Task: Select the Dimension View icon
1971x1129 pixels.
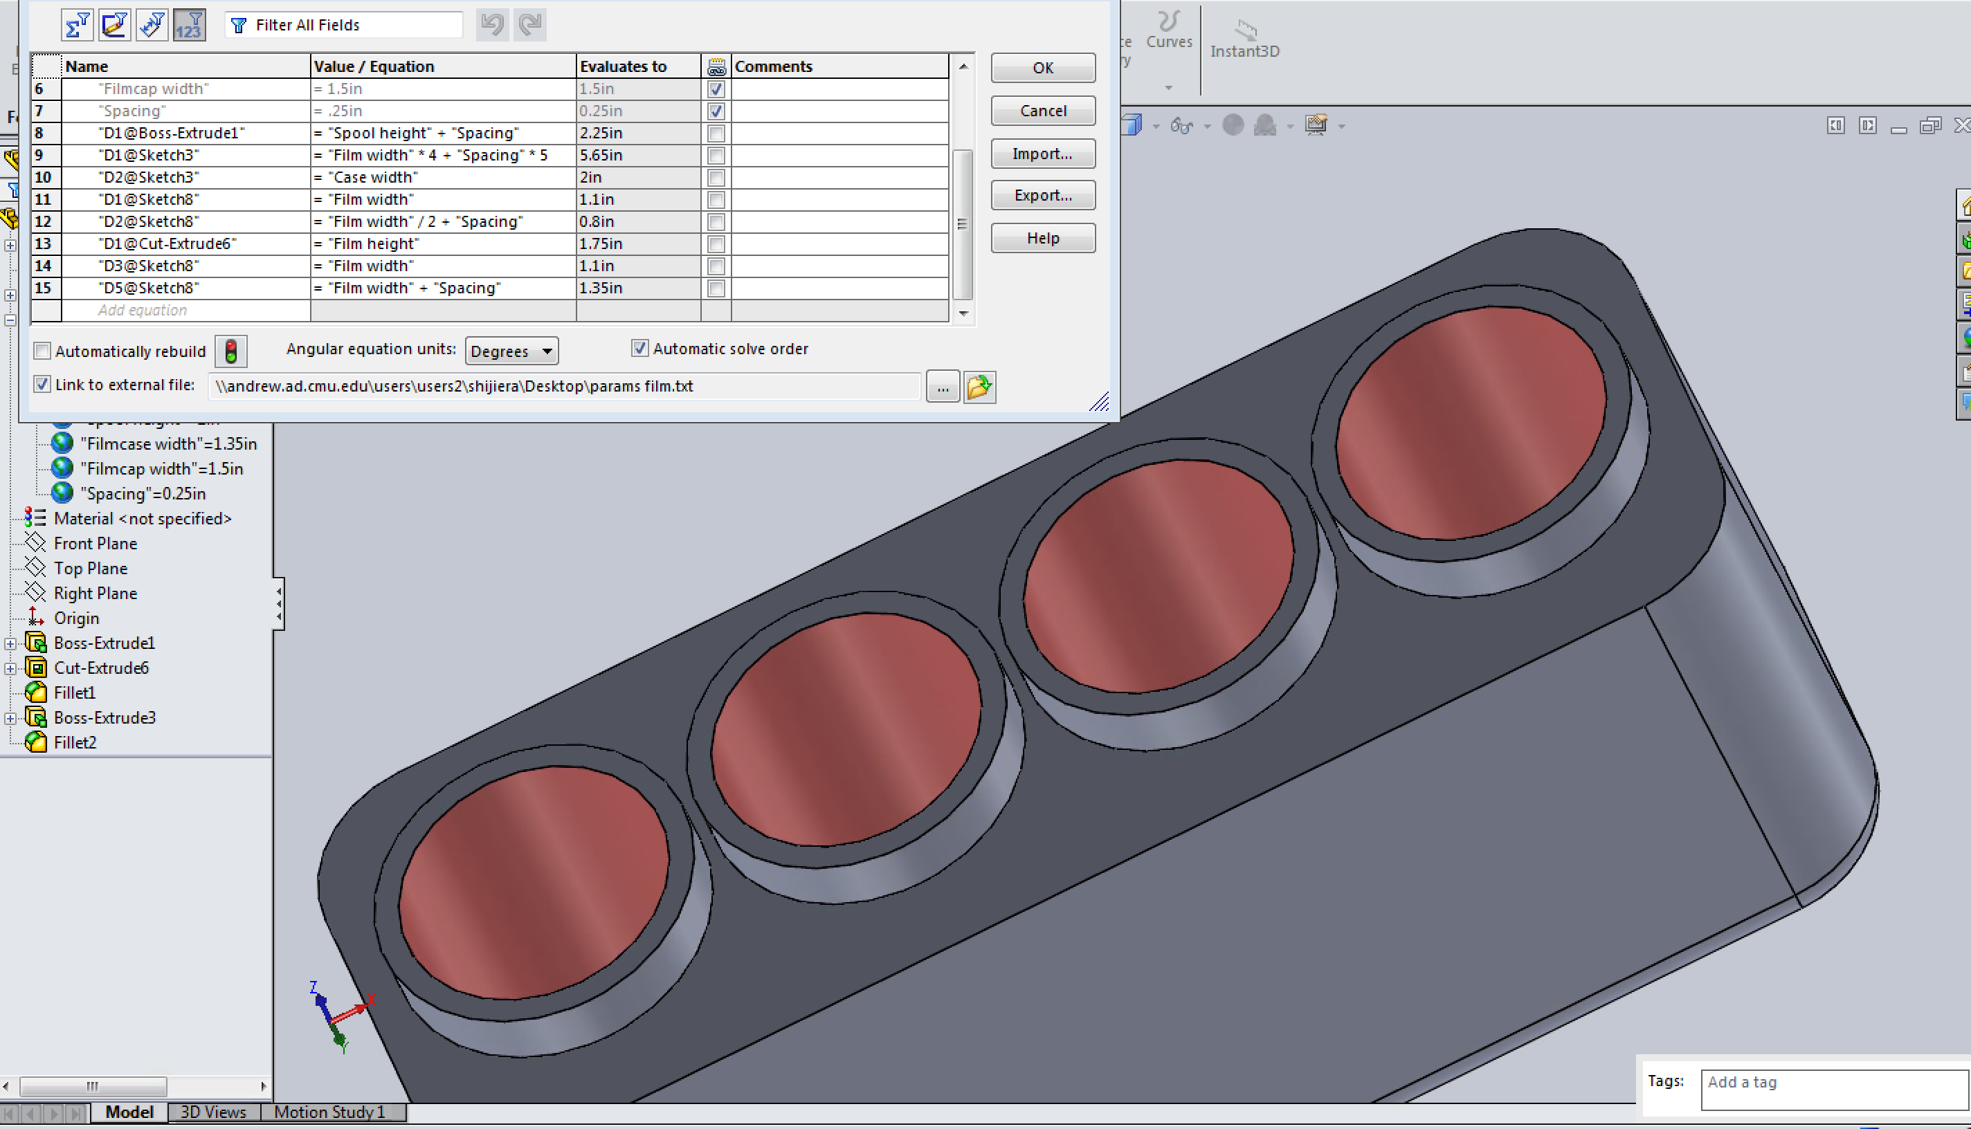Action: 152,26
